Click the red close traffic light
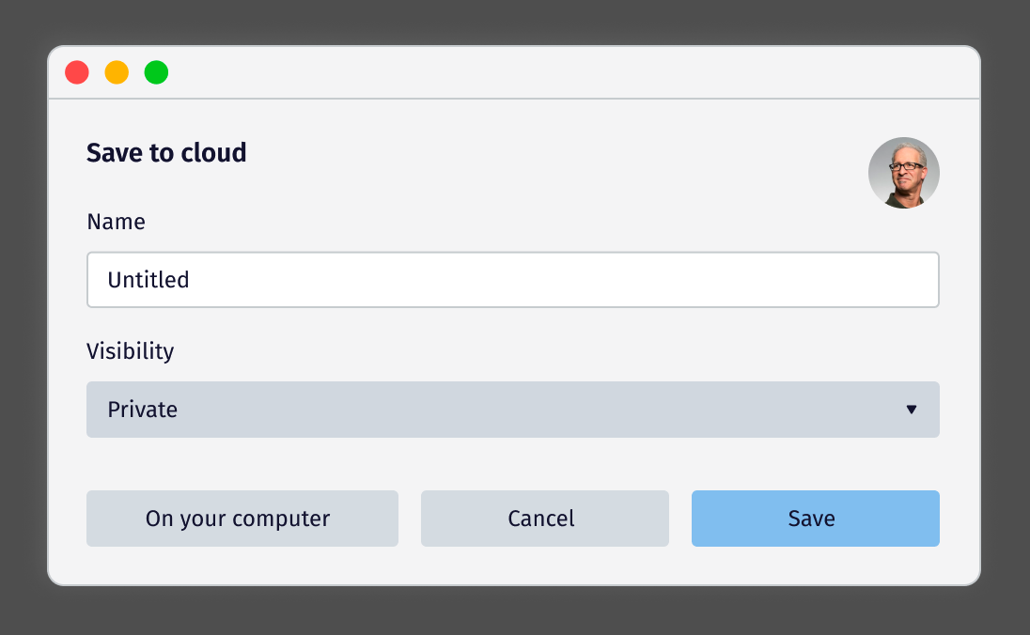Image resolution: width=1030 pixels, height=635 pixels. pos(77,71)
